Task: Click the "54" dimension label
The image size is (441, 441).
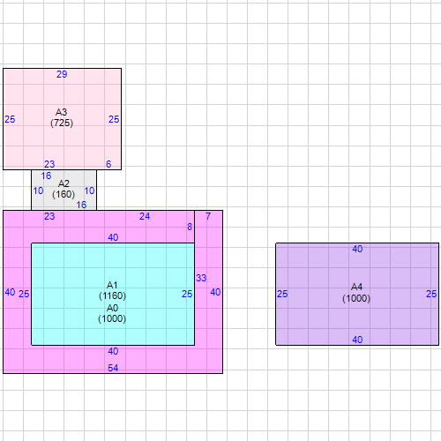Action: pos(113,368)
